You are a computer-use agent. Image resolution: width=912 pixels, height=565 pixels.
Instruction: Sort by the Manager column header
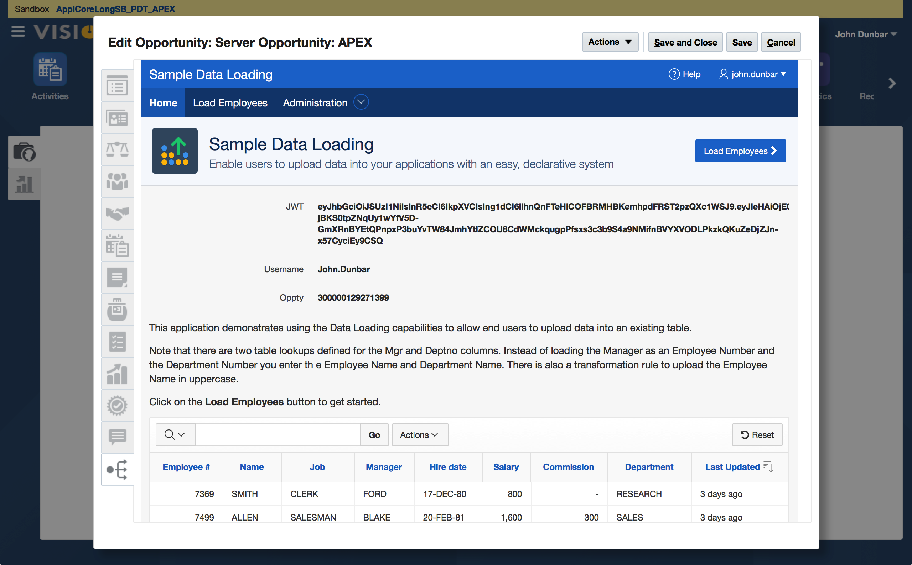pos(384,467)
